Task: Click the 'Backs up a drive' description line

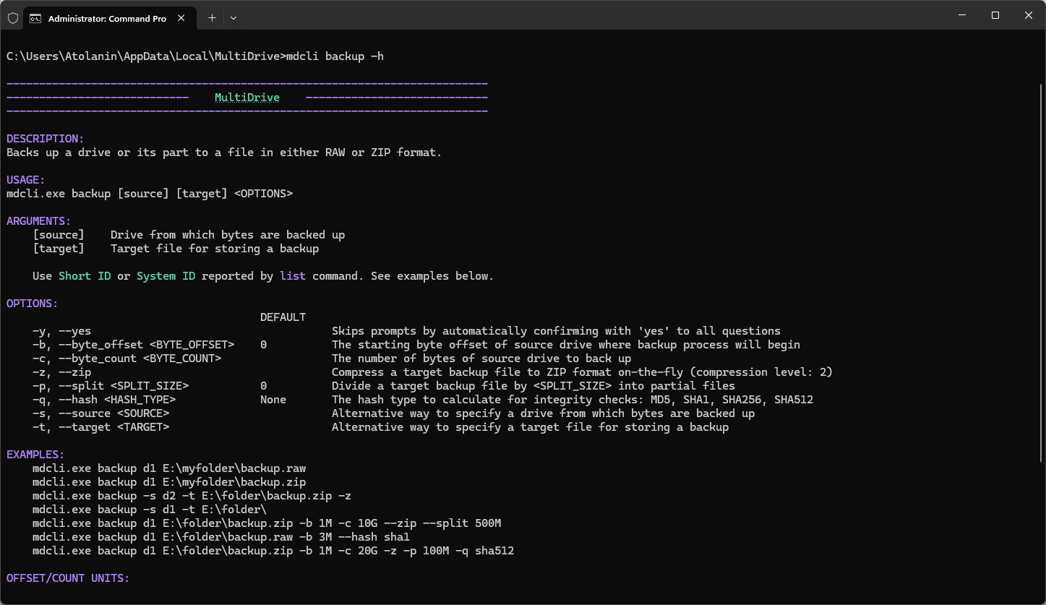Action: (224, 153)
